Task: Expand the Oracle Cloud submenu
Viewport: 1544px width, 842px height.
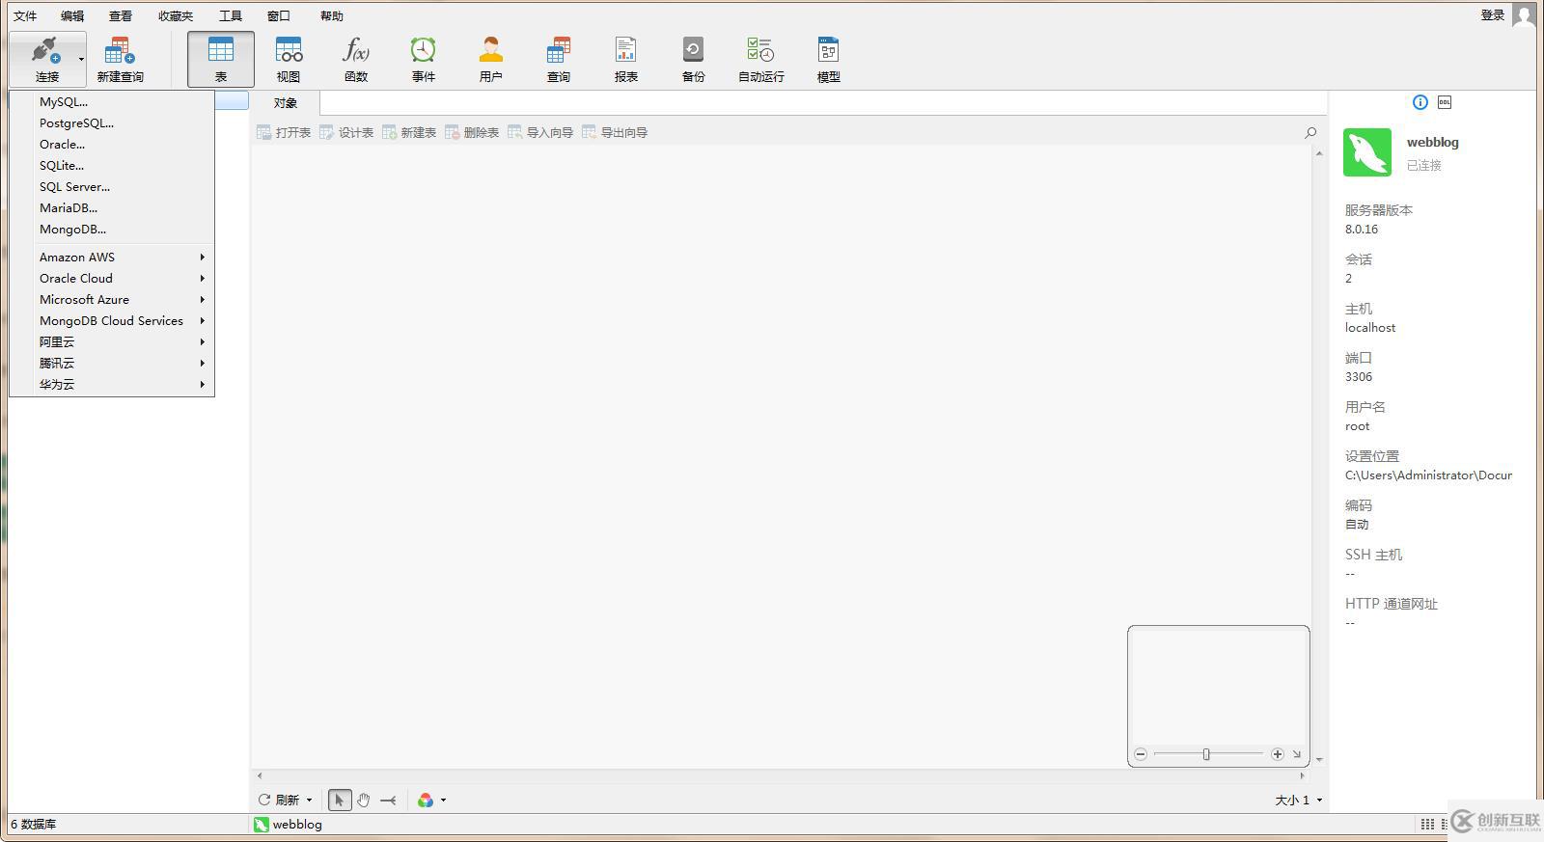Action: [x=112, y=278]
